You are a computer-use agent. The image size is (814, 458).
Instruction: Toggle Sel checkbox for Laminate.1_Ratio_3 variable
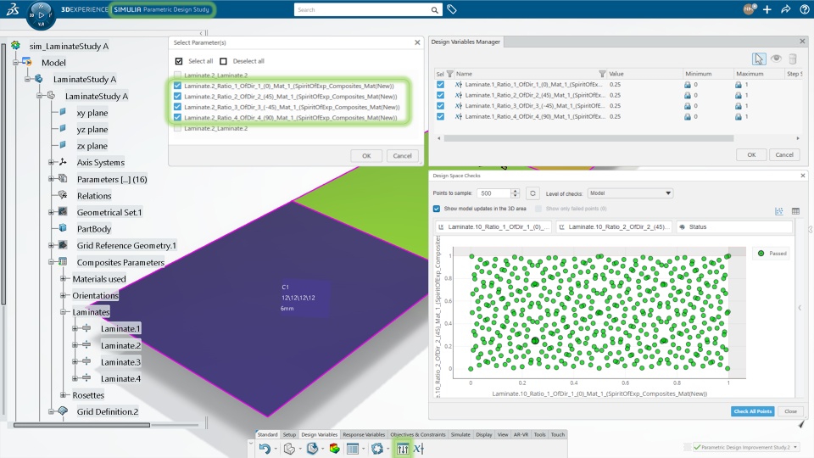440,105
